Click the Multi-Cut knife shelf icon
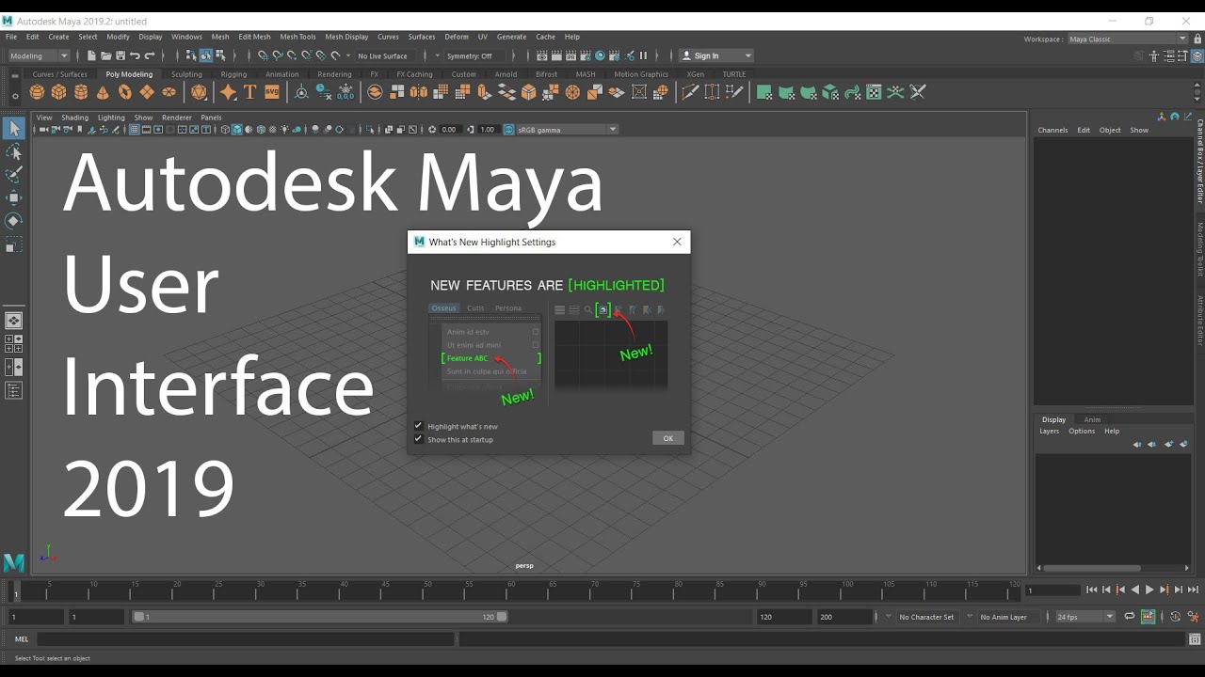Image resolution: width=1205 pixels, height=677 pixels. [x=690, y=92]
